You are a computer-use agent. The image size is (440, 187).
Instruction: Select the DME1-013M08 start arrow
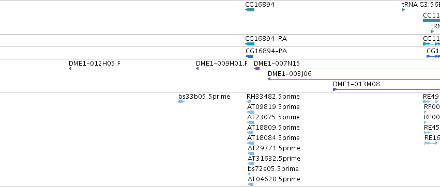tap(335, 89)
